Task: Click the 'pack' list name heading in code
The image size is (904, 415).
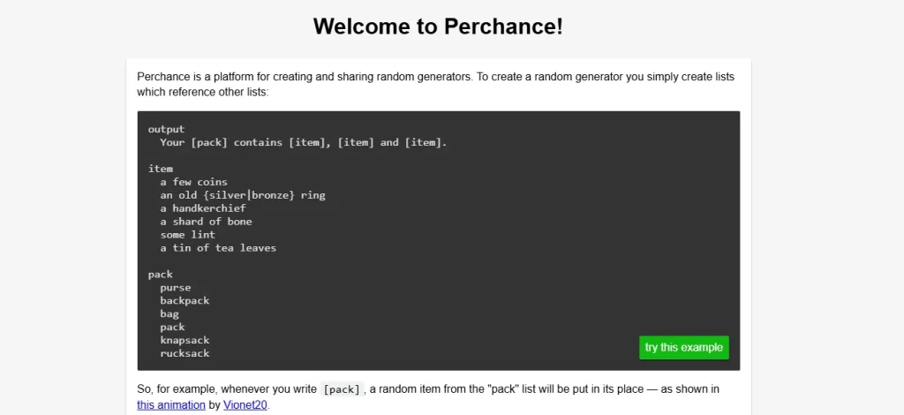Action: tap(161, 275)
